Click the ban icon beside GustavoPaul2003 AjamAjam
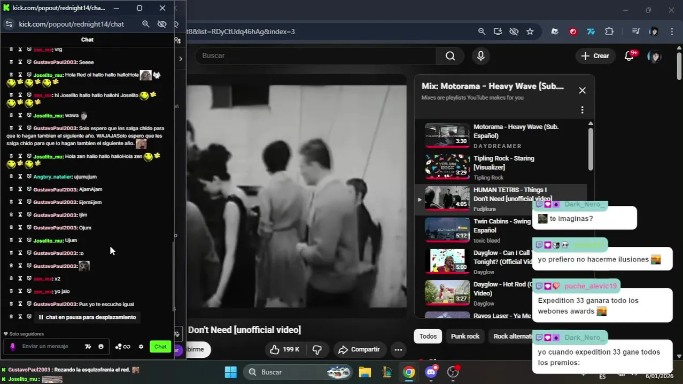Image resolution: width=683 pixels, height=384 pixels. 29,189
